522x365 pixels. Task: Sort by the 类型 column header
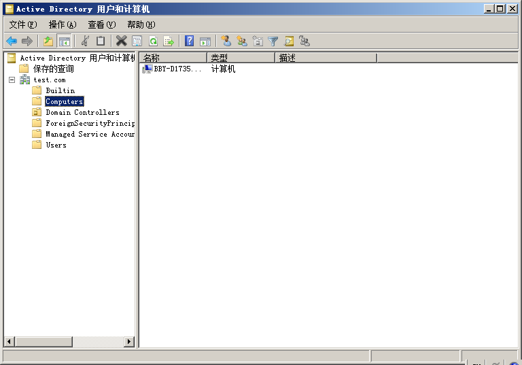coord(241,58)
